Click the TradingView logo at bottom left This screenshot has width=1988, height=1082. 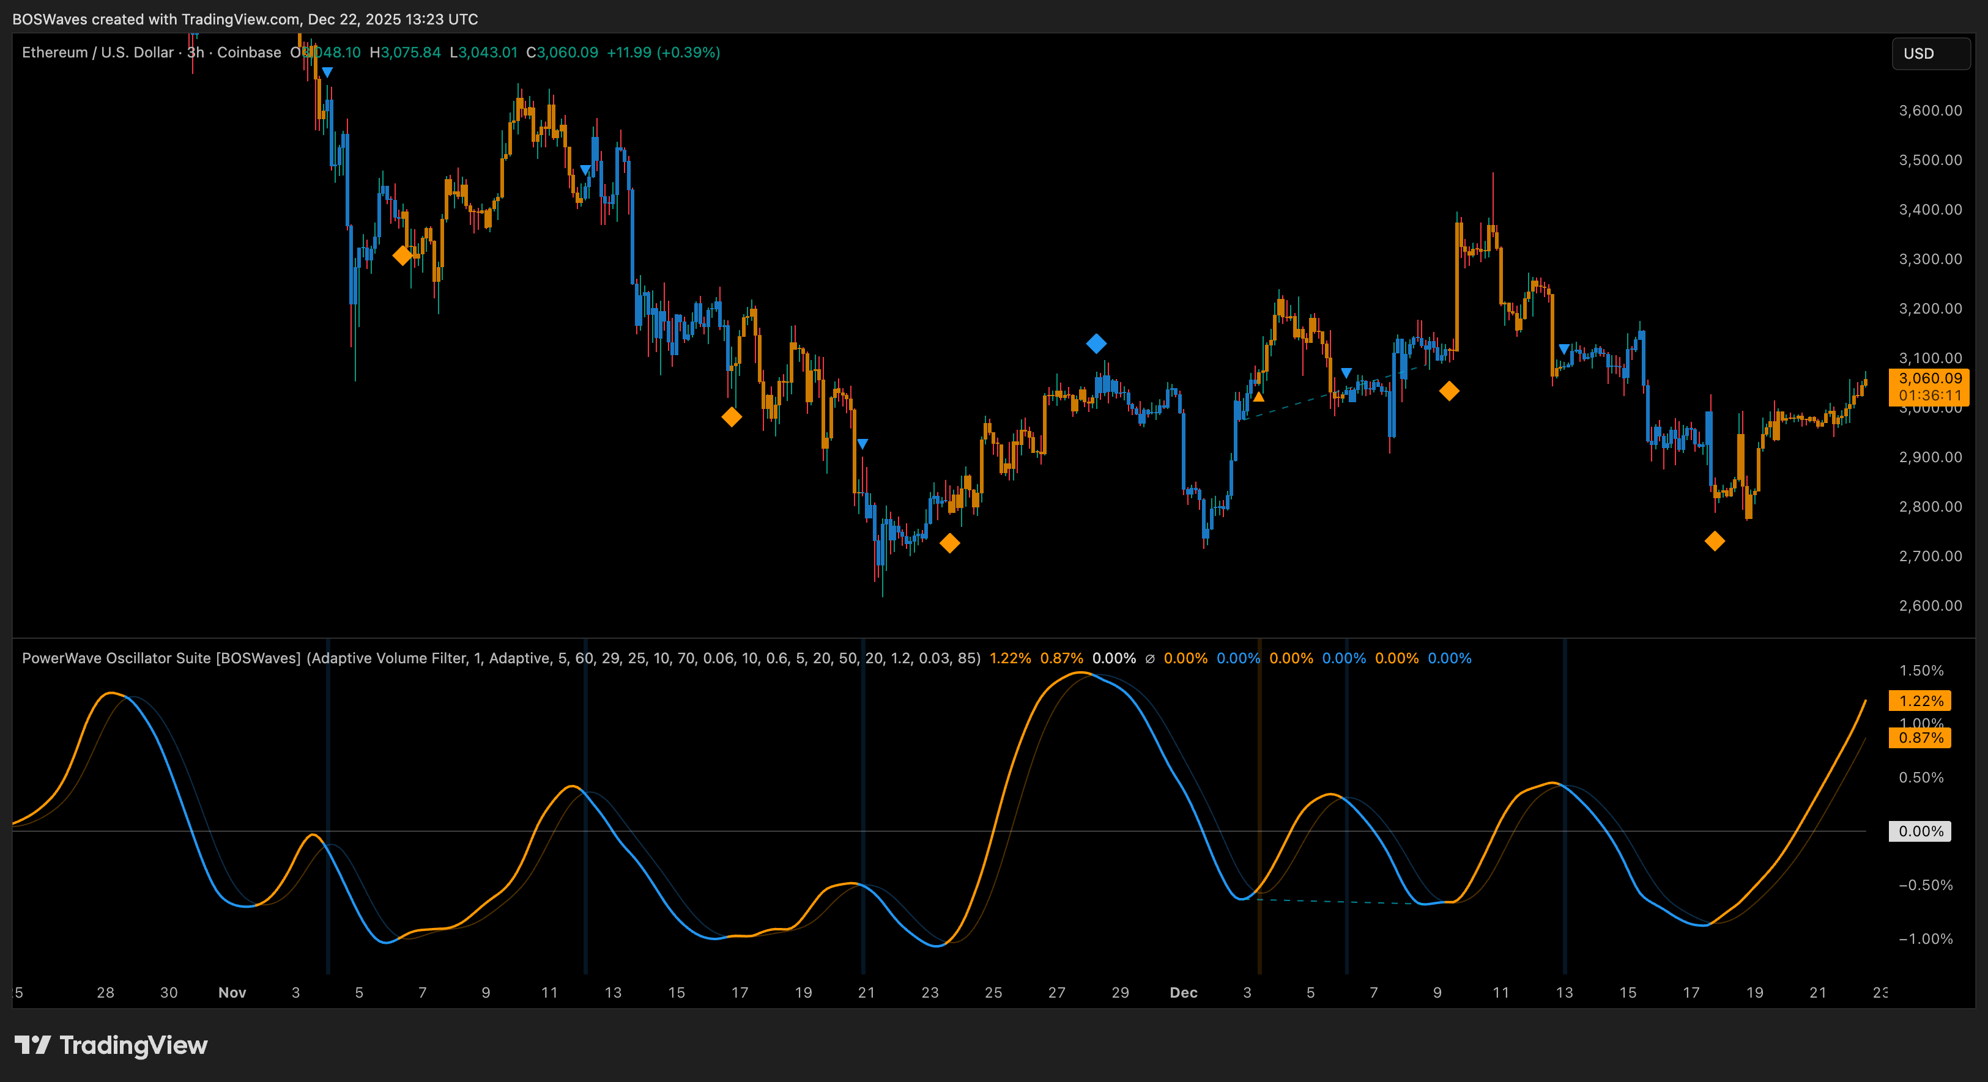click(x=111, y=1045)
